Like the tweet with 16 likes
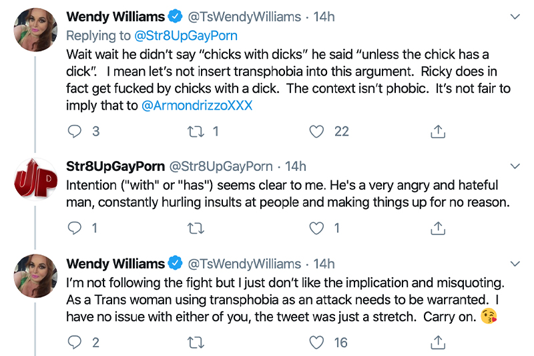Image resolution: width=534 pixels, height=356 pixels. click(x=316, y=342)
